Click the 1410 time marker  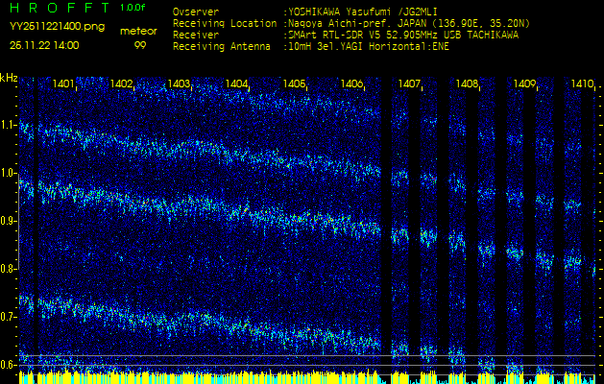[582, 84]
